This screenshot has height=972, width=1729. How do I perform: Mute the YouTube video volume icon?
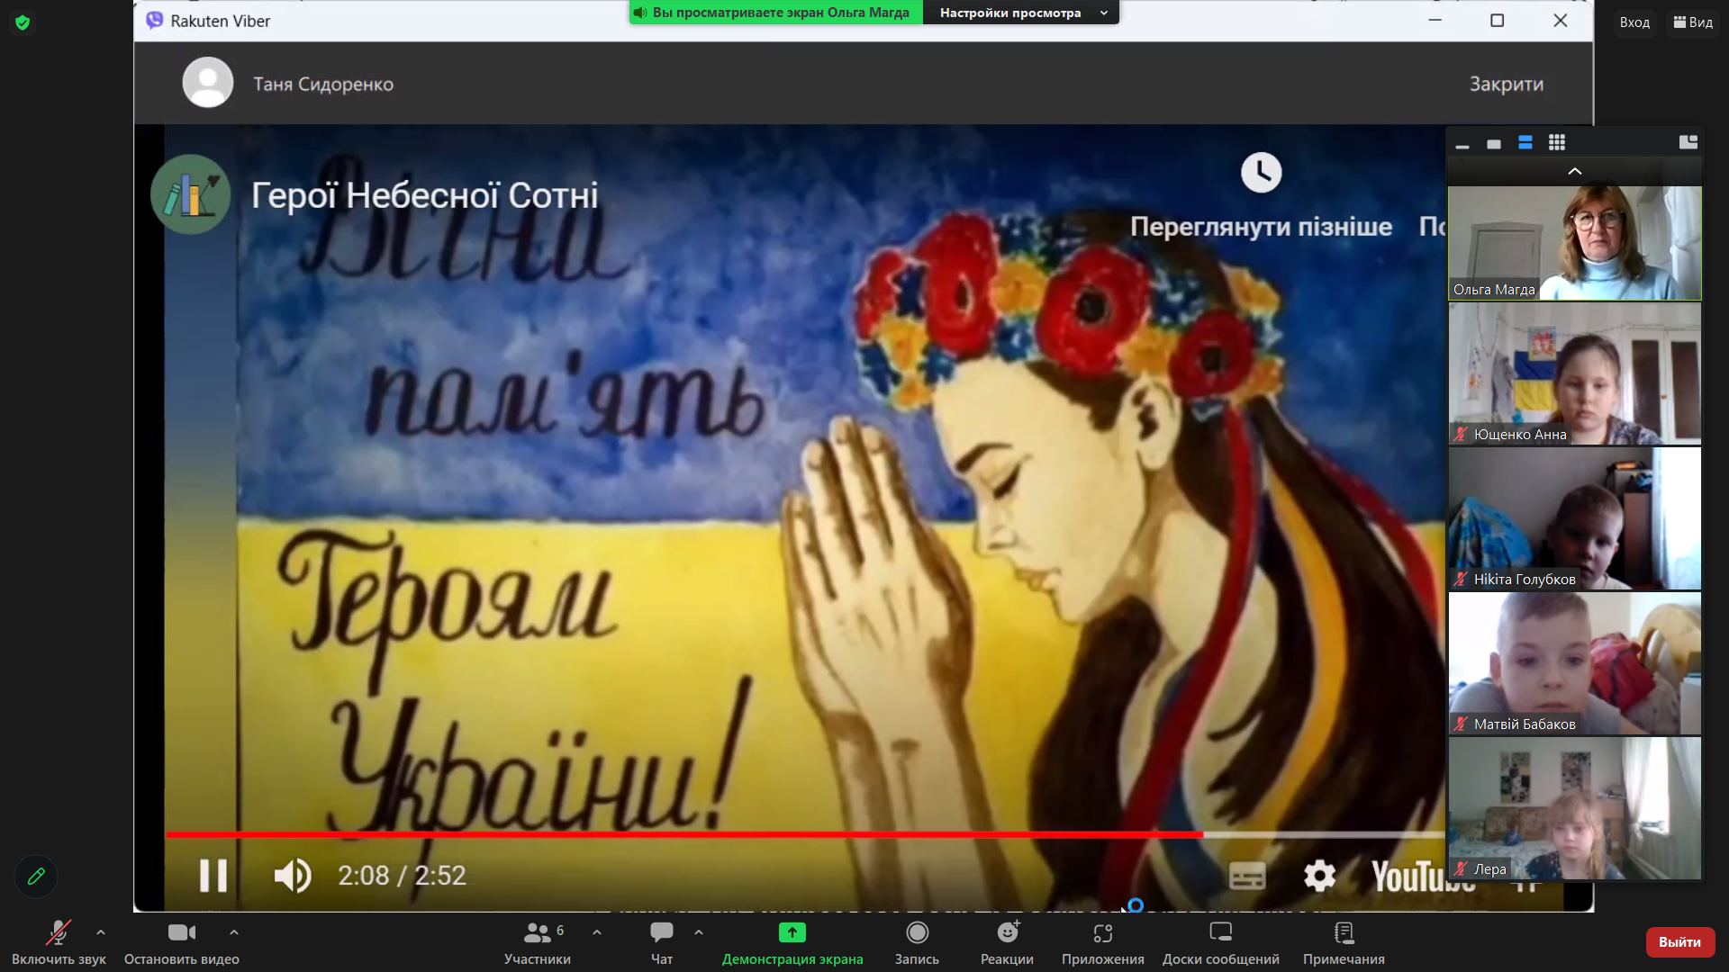tap(293, 875)
